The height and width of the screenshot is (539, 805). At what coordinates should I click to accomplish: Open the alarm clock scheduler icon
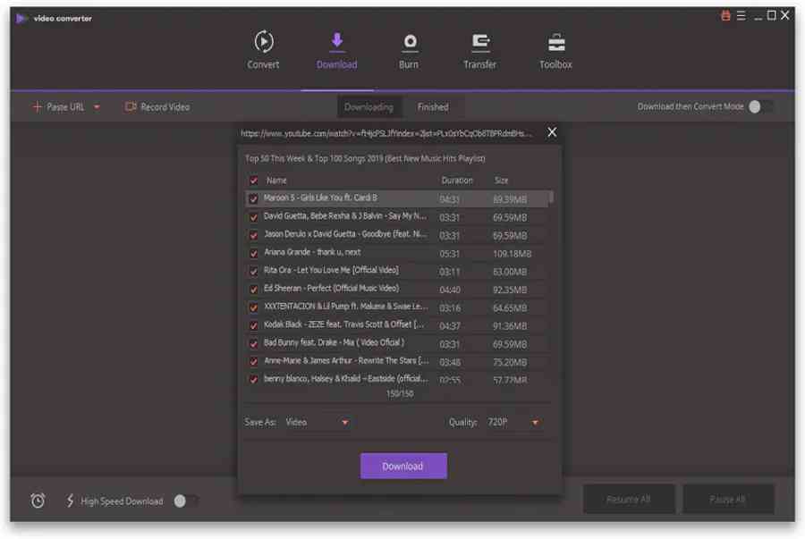(38, 501)
